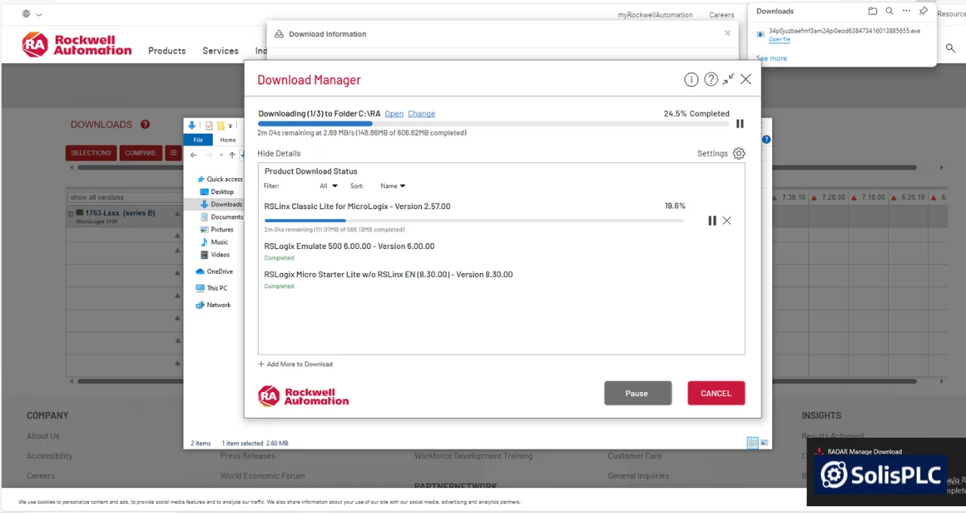Click Add More to Download
966x513 pixels.
pos(295,364)
